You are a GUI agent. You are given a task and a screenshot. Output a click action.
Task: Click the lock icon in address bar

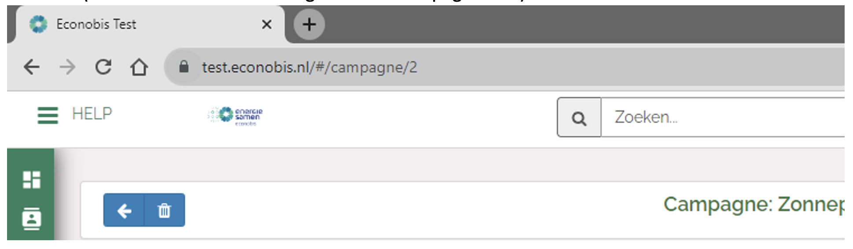pos(184,67)
